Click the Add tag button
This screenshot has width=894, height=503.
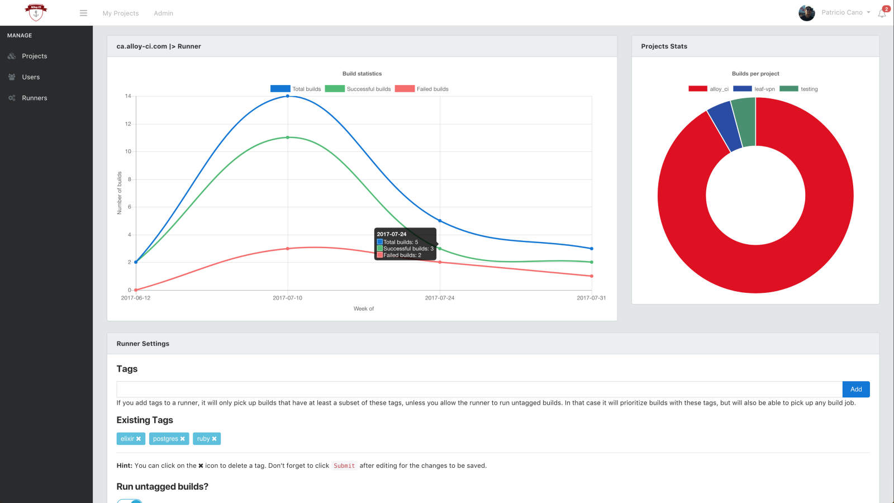[x=856, y=389]
